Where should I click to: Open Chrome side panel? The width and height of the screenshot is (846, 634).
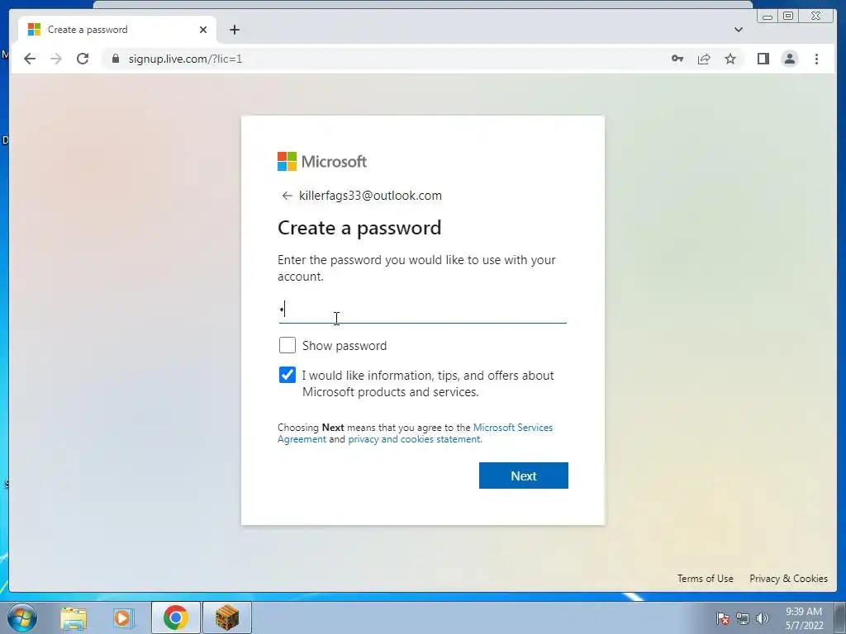(763, 59)
